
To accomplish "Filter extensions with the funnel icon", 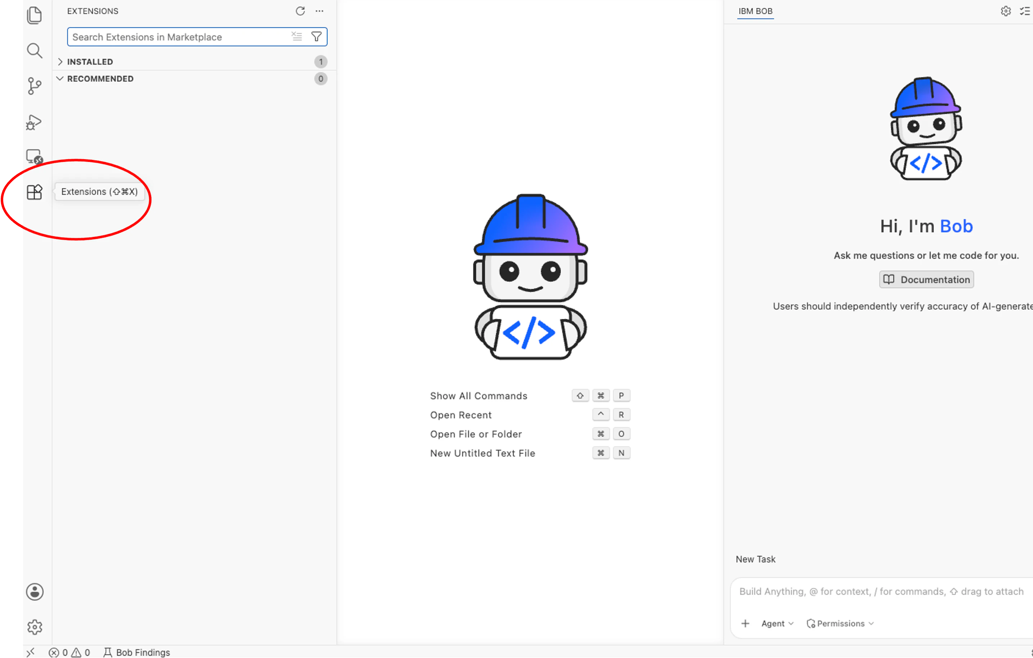I will 316,36.
